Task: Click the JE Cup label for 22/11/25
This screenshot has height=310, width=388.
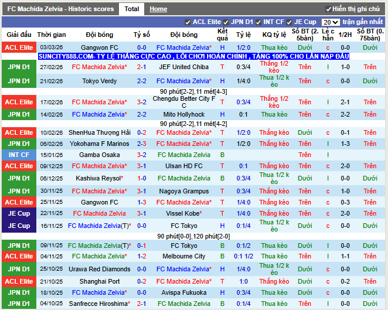Action: (x=19, y=213)
